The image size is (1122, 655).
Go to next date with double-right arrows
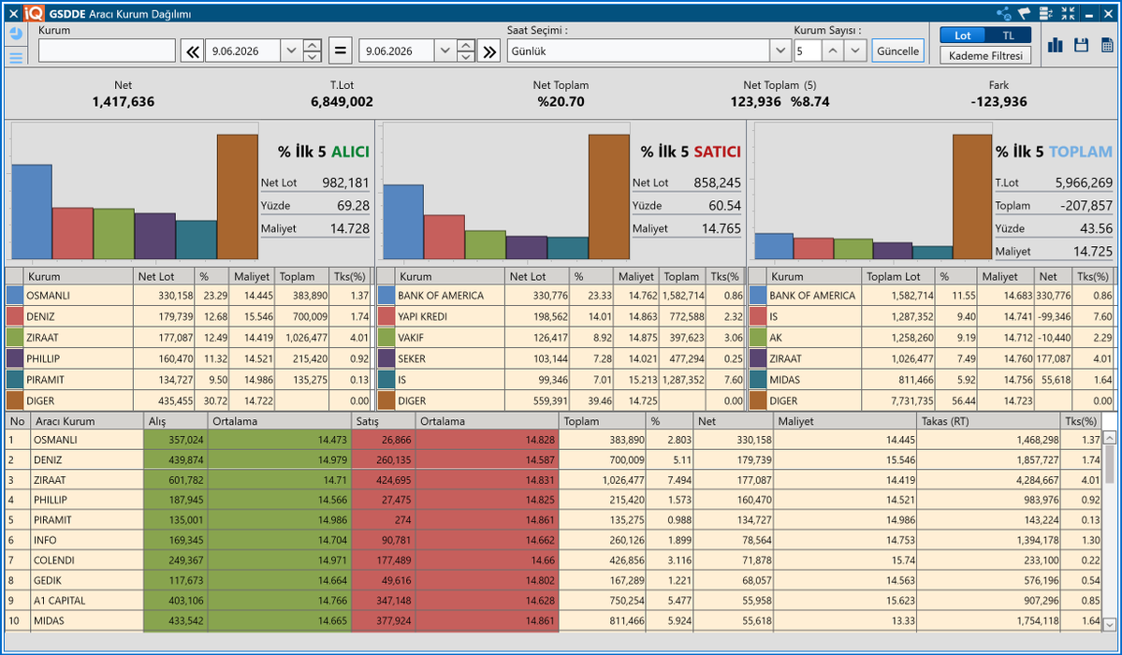click(489, 51)
